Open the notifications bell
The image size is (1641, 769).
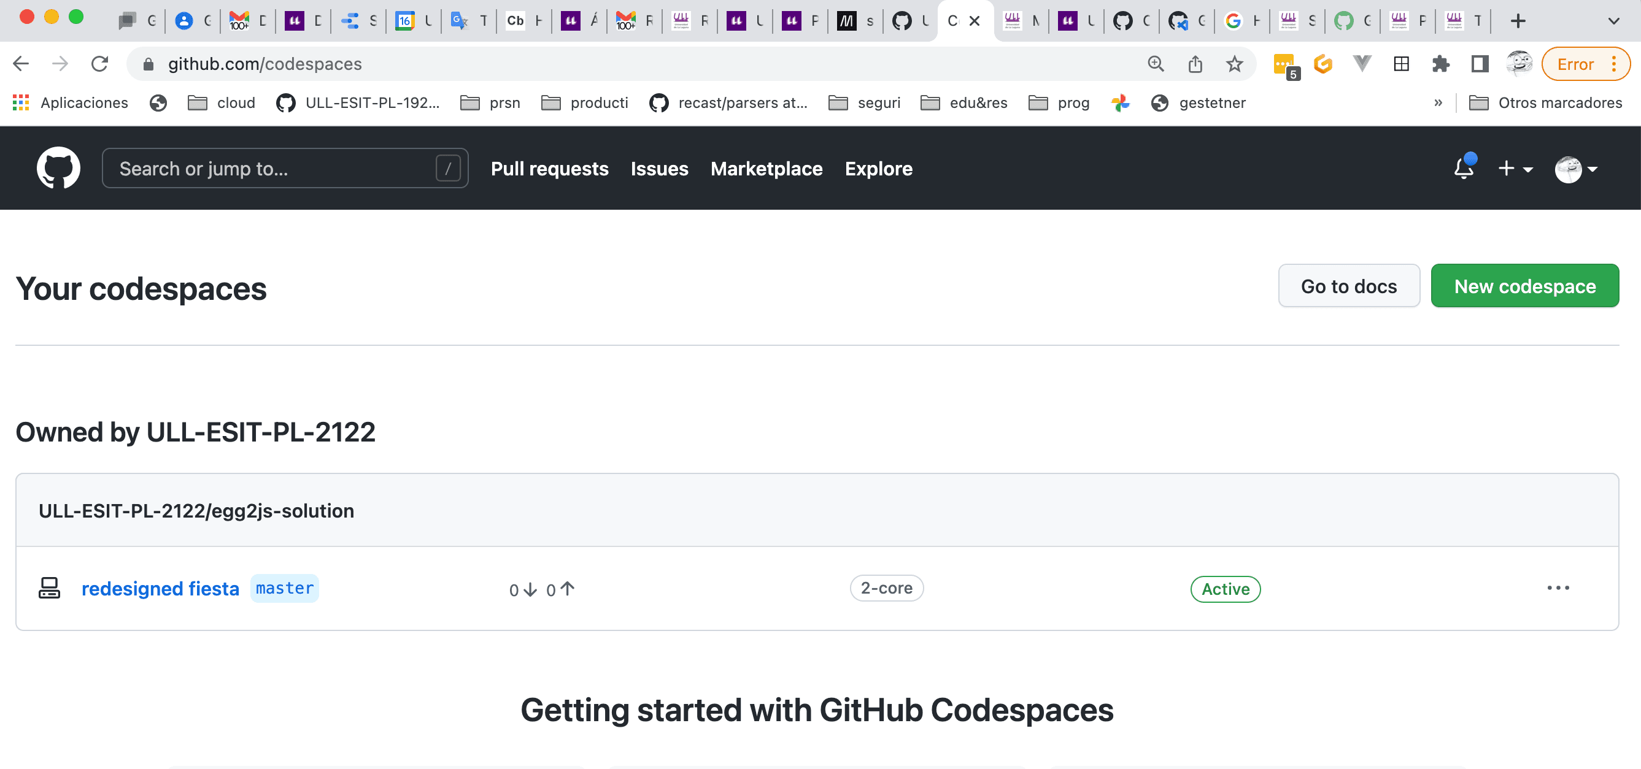tap(1463, 168)
